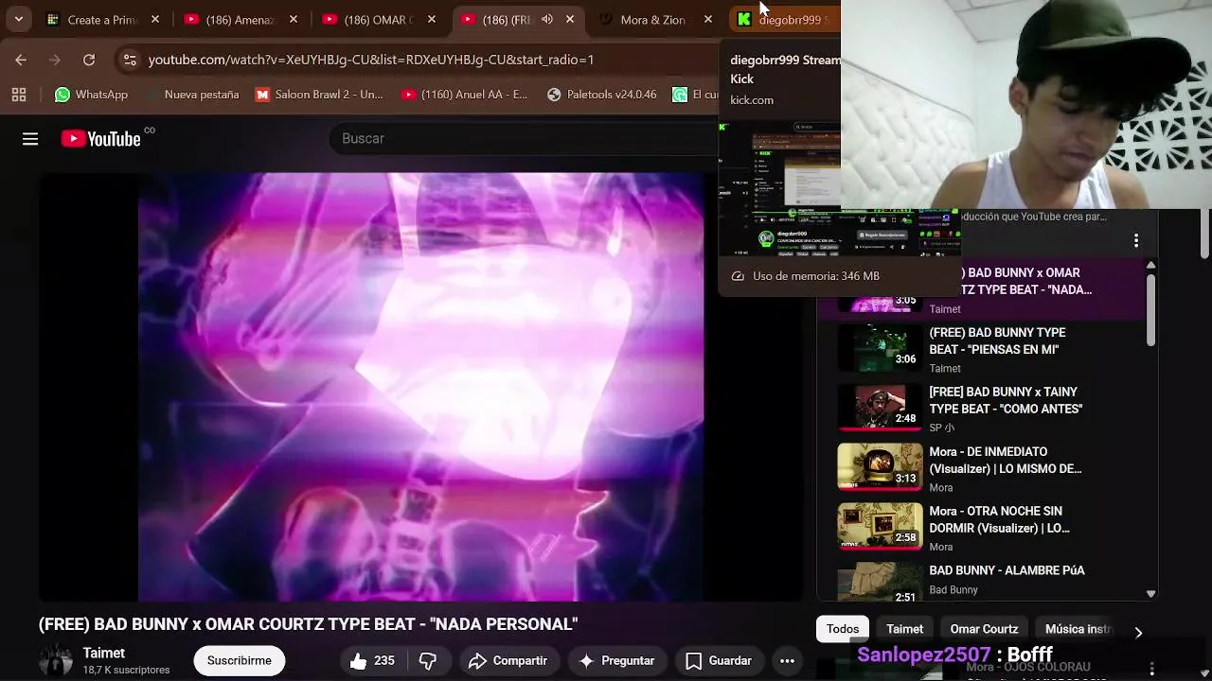This screenshot has width=1212, height=681.
Task: Close the active (186) FREE tab
Action: click(570, 19)
